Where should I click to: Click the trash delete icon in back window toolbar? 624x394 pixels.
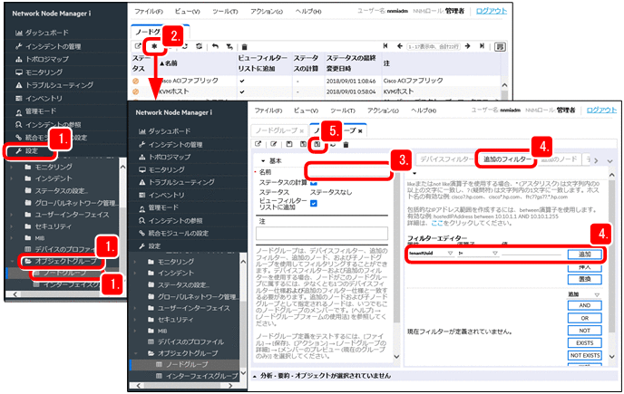pos(244,47)
